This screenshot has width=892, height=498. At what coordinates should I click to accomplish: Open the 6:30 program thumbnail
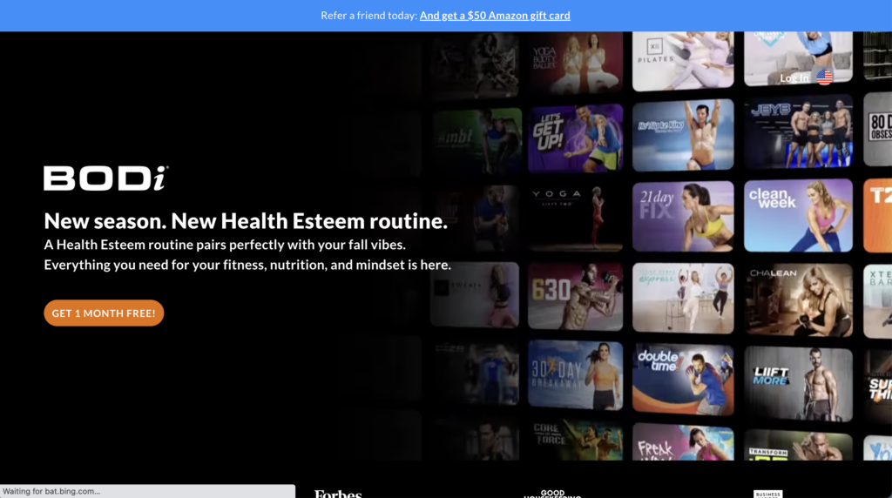(x=575, y=296)
